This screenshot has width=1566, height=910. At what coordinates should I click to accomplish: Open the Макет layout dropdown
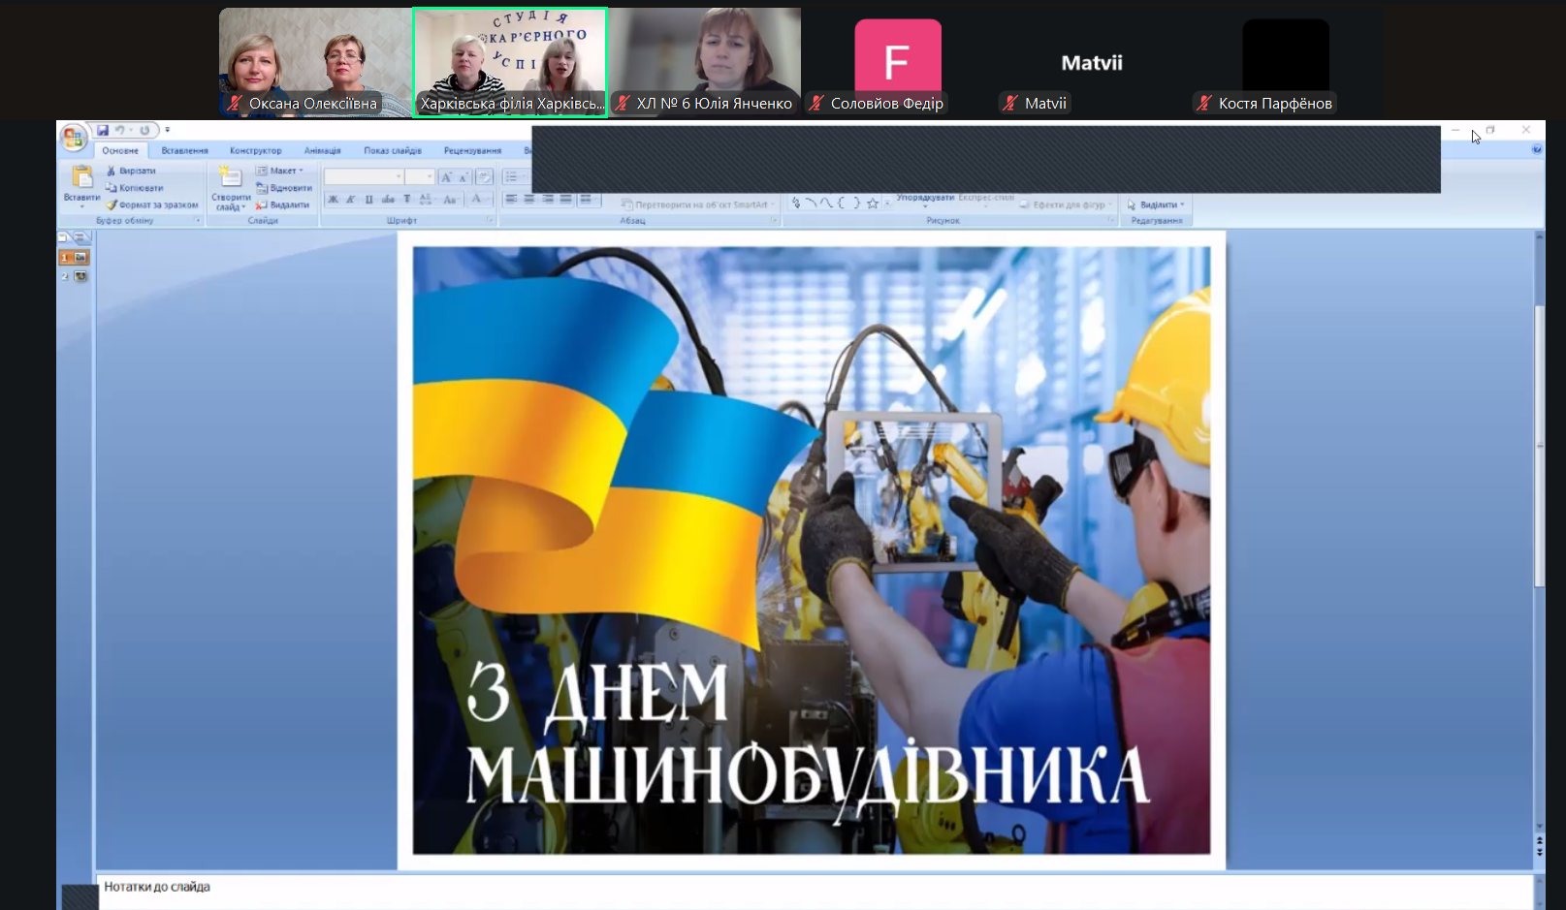[281, 171]
